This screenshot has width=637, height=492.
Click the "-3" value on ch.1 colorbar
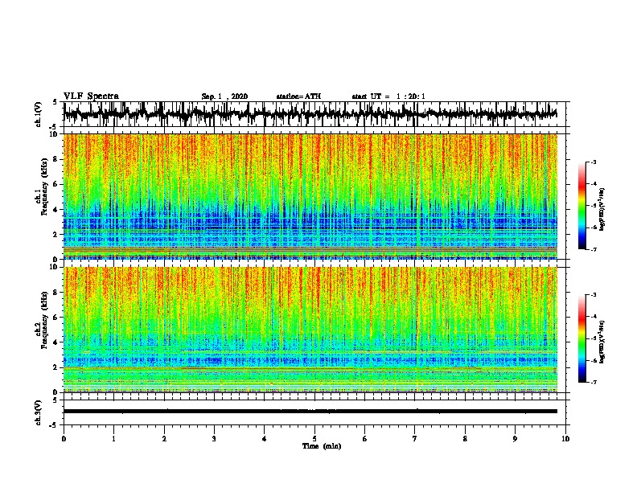tap(593, 162)
